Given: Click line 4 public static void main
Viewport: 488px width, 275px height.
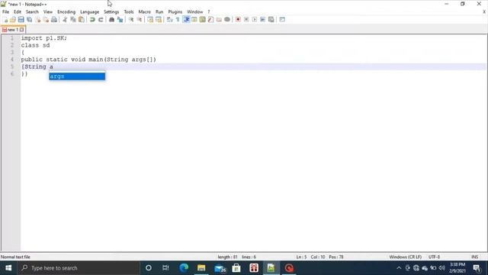Looking at the screenshot, I should (88, 60).
